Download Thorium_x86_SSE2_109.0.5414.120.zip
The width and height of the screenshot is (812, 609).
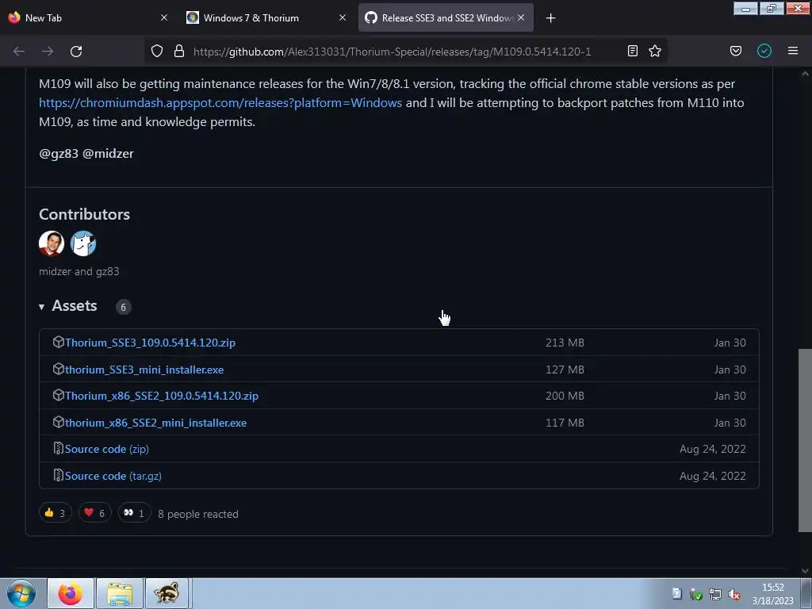[162, 396]
